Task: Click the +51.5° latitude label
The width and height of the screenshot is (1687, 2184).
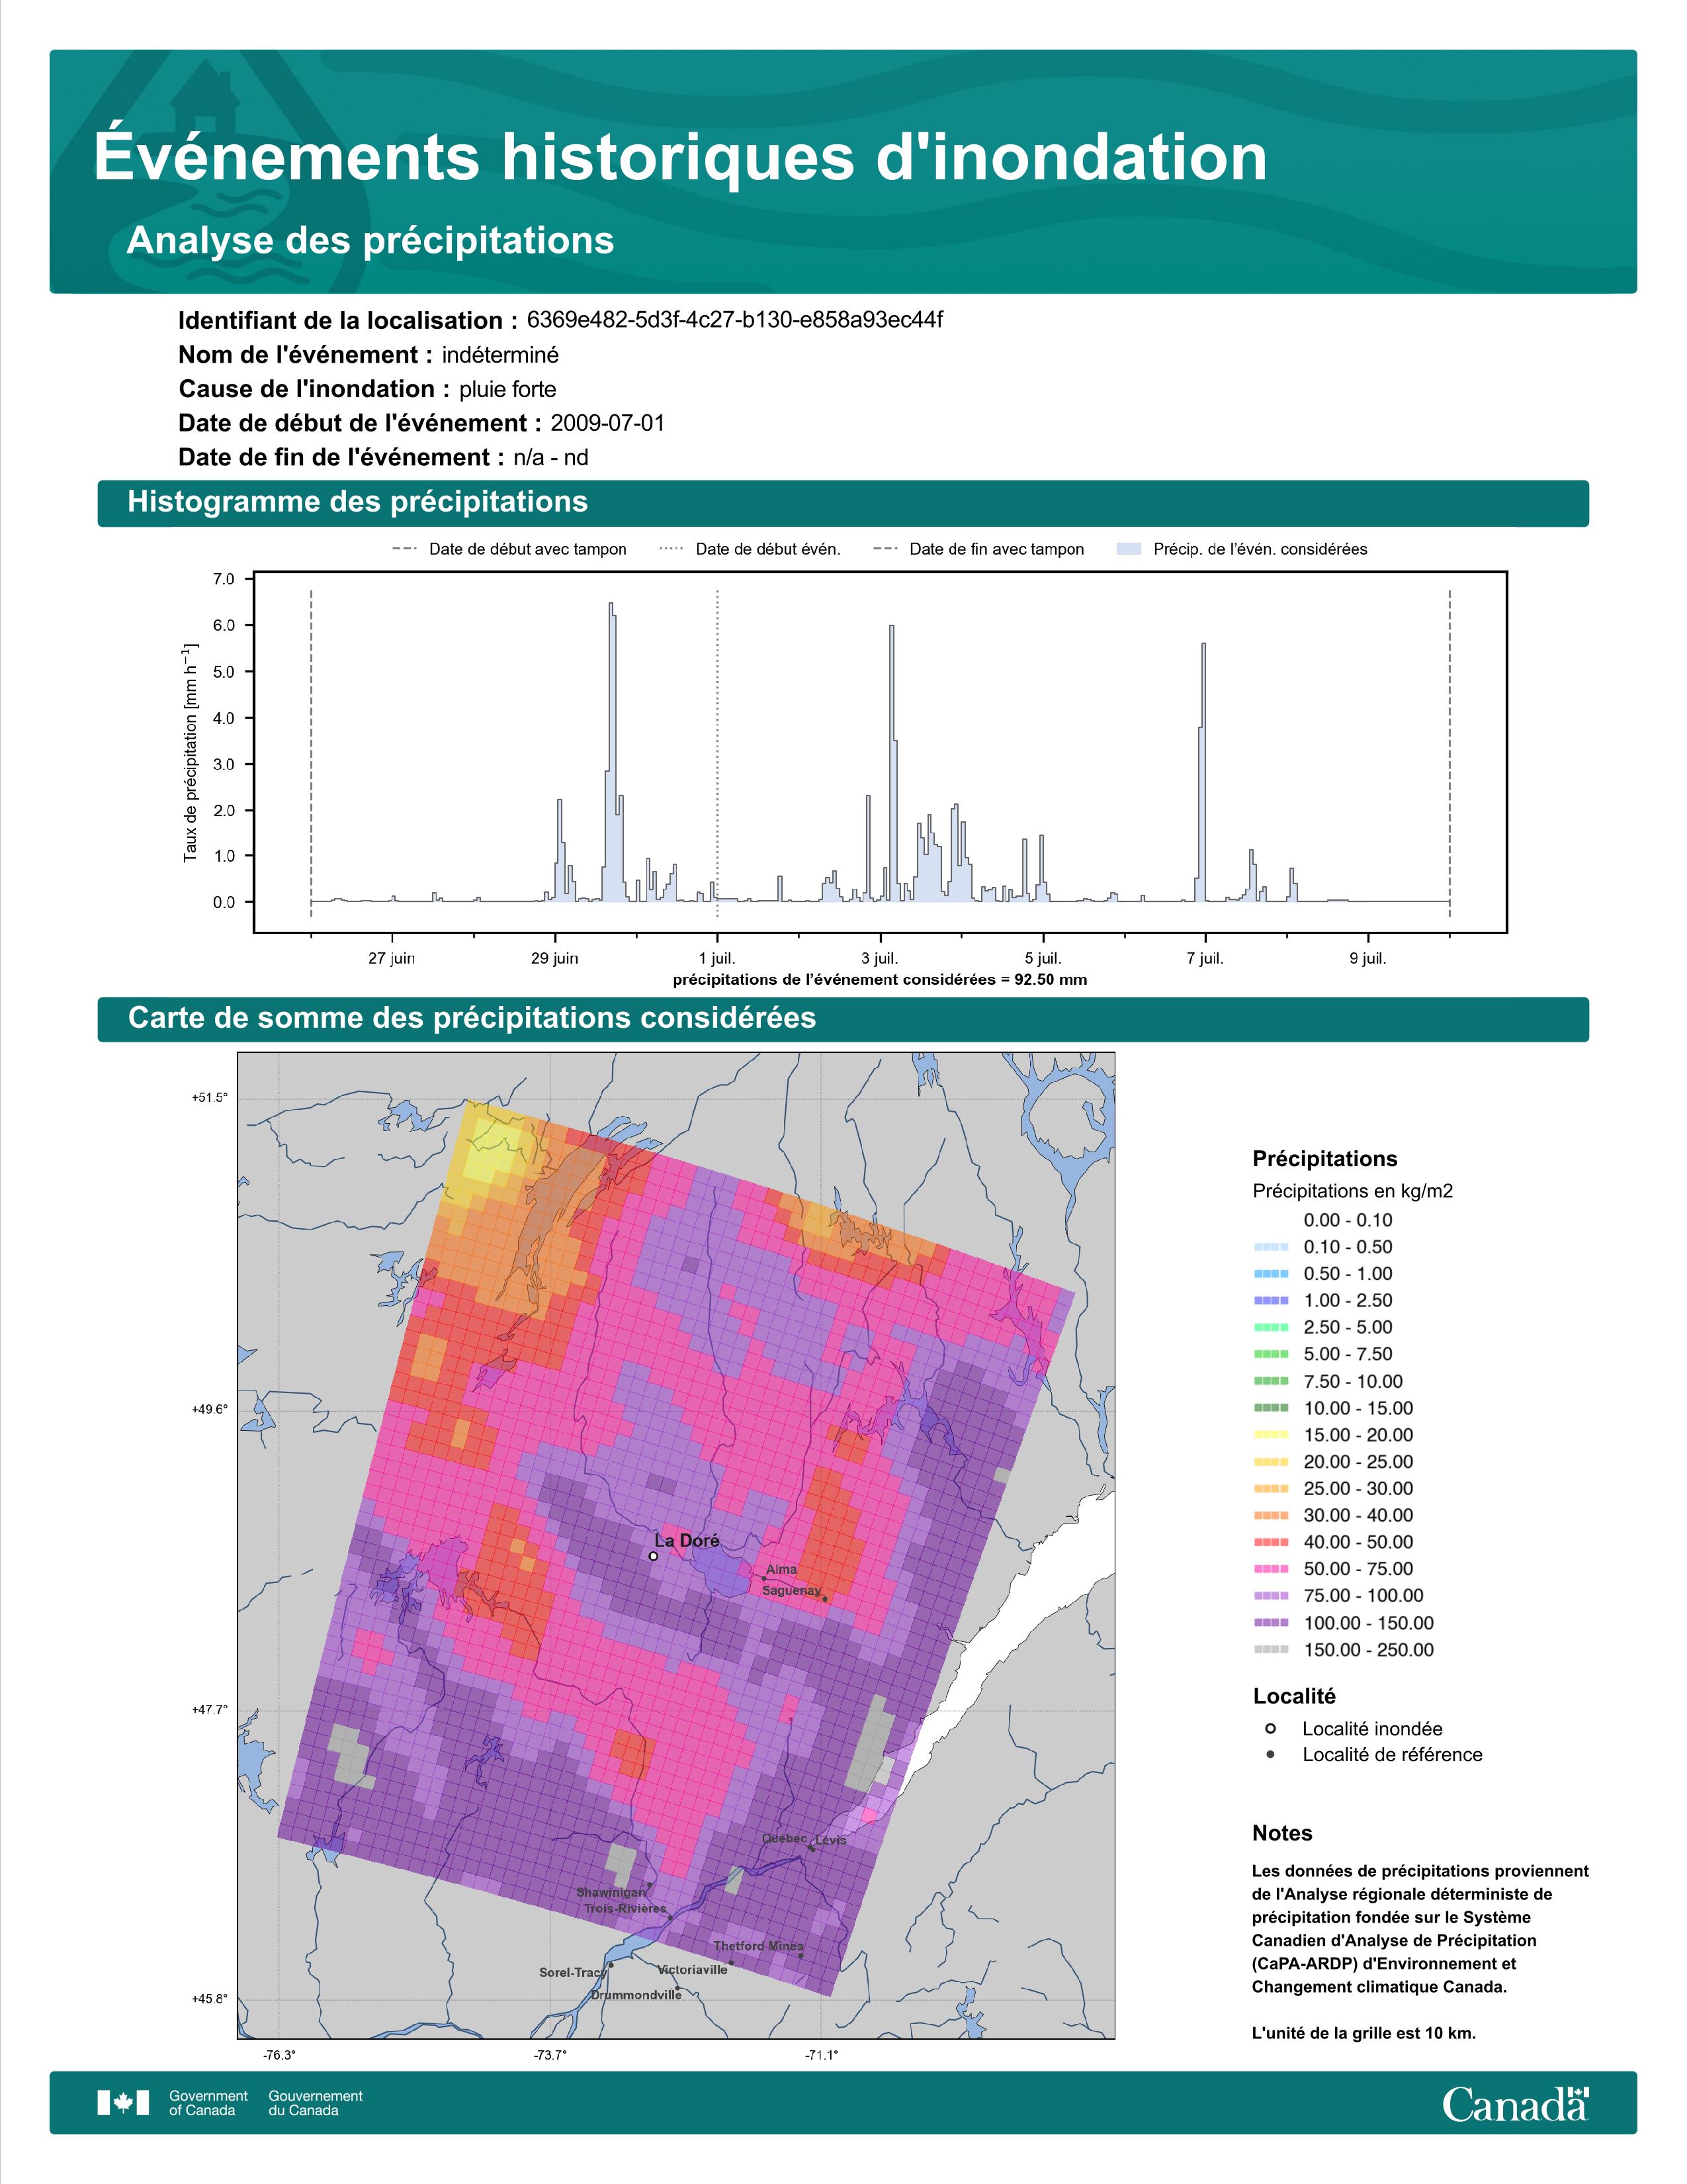Action: coord(210,1097)
